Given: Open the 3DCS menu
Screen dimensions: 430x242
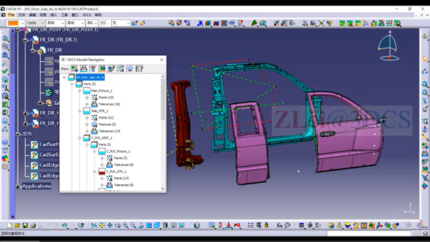Looking at the screenshot, I should tap(87, 15).
